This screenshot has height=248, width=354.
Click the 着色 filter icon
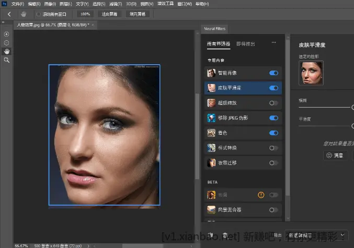211,133
